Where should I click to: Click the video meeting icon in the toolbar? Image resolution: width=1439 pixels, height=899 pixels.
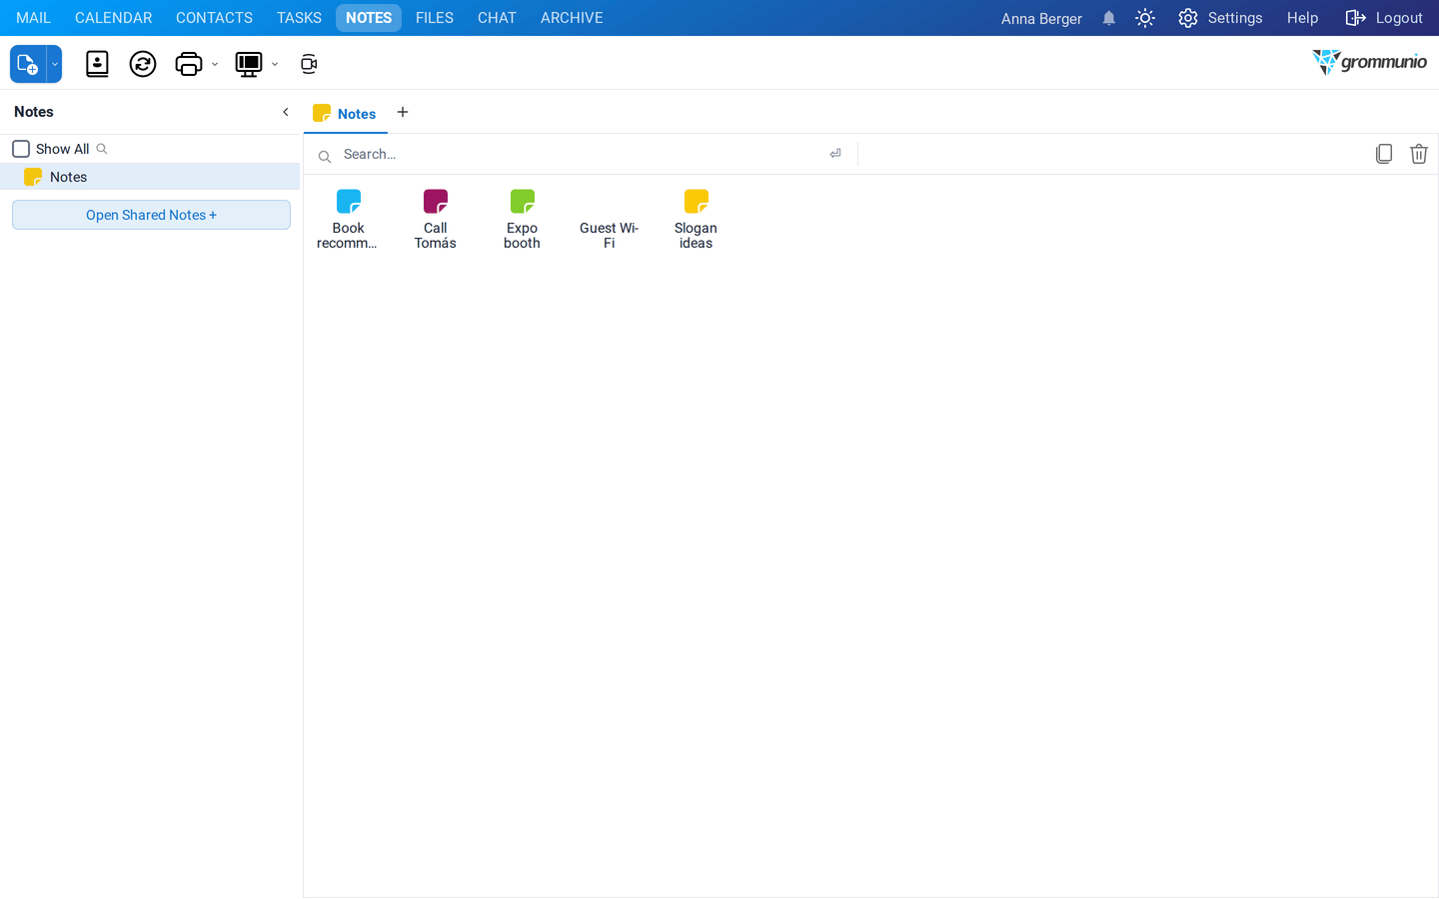click(x=309, y=64)
